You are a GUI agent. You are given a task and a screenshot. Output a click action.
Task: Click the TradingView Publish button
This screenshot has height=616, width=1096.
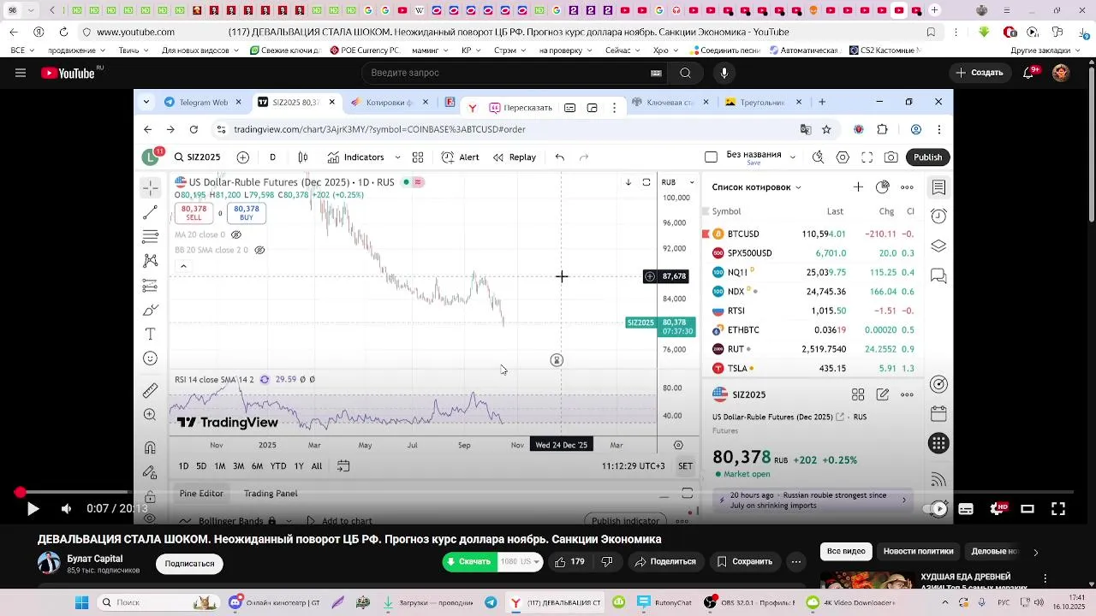tap(927, 157)
